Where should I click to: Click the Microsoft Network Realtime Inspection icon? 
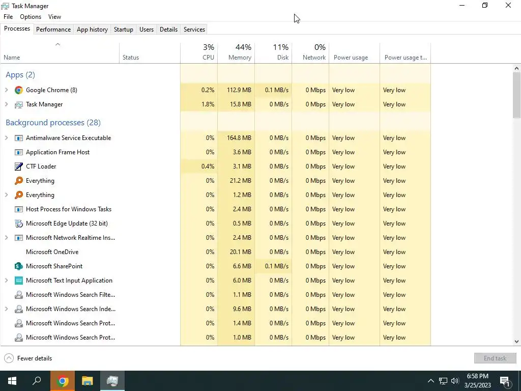[19, 238]
